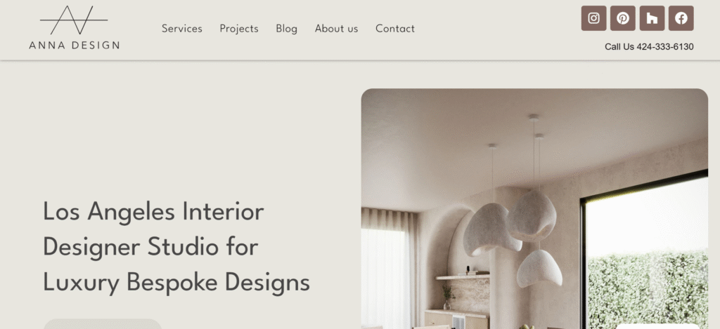720x329 pixels.
Task: Click the ANNA DESIGN wordmark text
Action: pyautogui.click(x=74, y=46)
